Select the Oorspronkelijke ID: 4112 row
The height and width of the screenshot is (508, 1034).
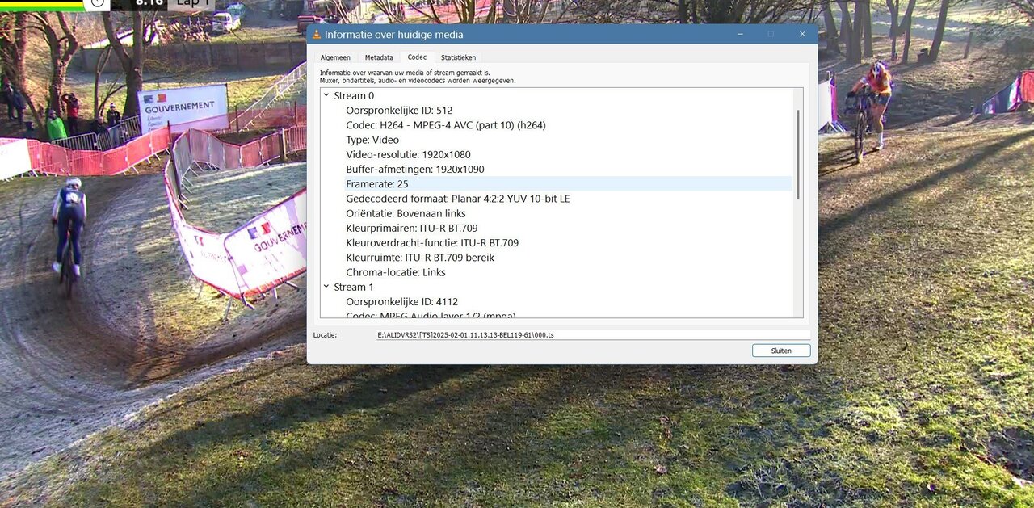point(401,302)
